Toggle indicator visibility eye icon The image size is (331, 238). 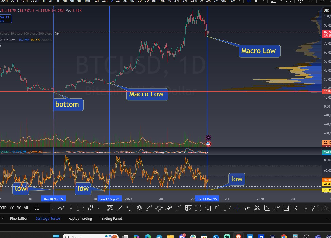click(57, 33)
